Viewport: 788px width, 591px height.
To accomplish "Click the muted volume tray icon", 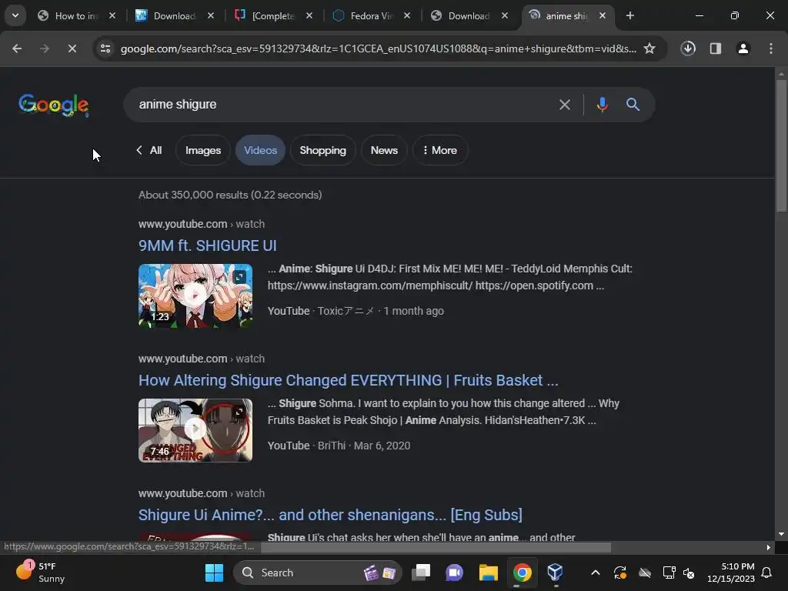I will tap(689, 573).
